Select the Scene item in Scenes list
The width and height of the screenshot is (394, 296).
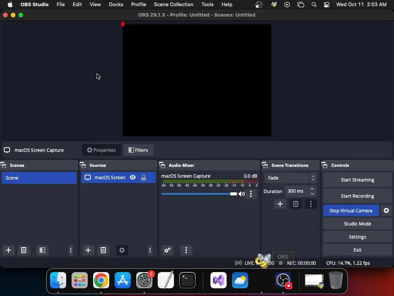click(39, 178)
